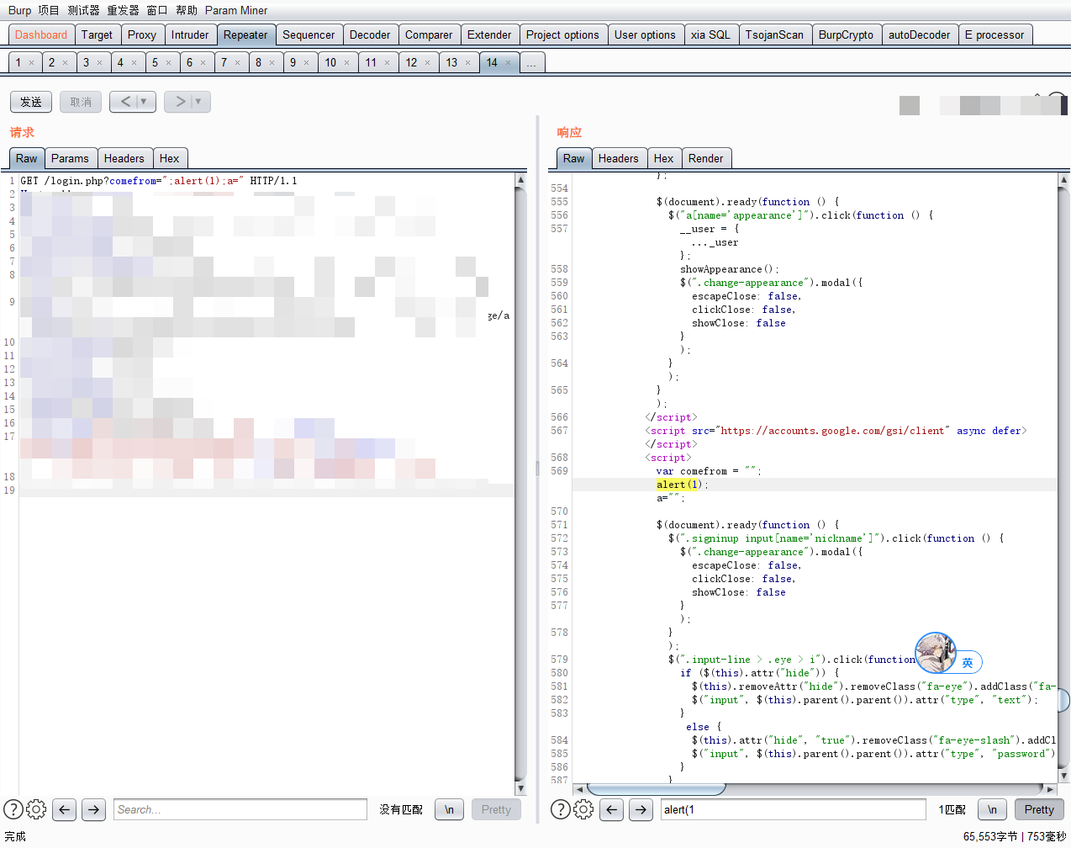Open request pane help icon
Image resolution: width=1071 pixels, height=848 pixels.
13,809
